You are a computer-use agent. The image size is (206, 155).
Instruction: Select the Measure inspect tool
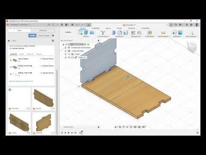tap(163, 33)
